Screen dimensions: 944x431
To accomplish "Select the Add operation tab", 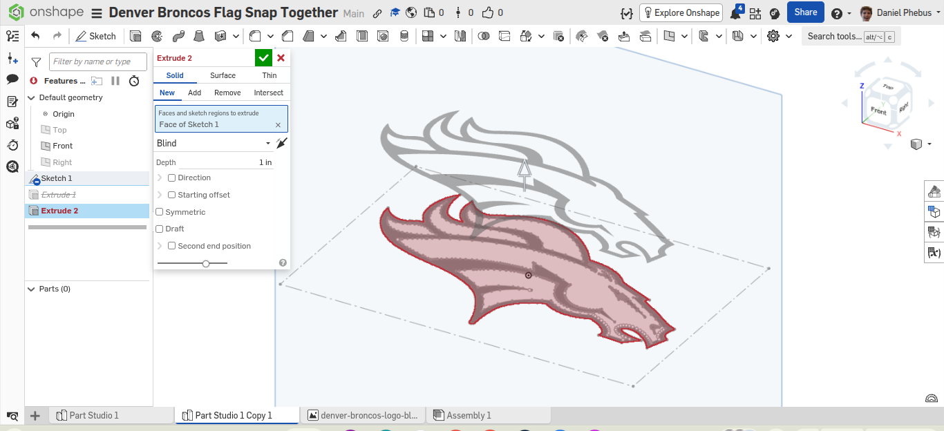I will click(194, 93).
